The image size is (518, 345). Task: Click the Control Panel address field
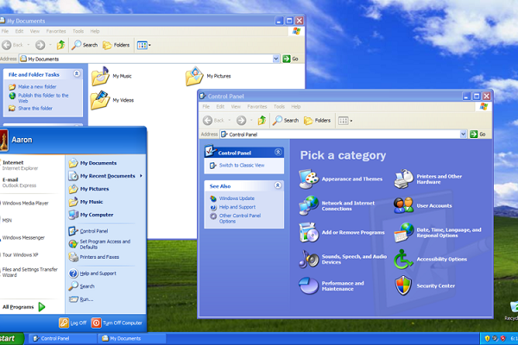click(x=344, y=134)
